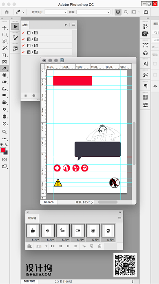
Task: Select the Move tool
Action: [x=4, y=28]
